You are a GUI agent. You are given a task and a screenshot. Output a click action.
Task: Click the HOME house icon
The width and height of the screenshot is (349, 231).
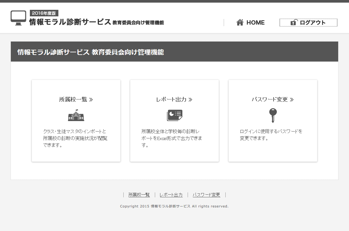click(240, 23)
